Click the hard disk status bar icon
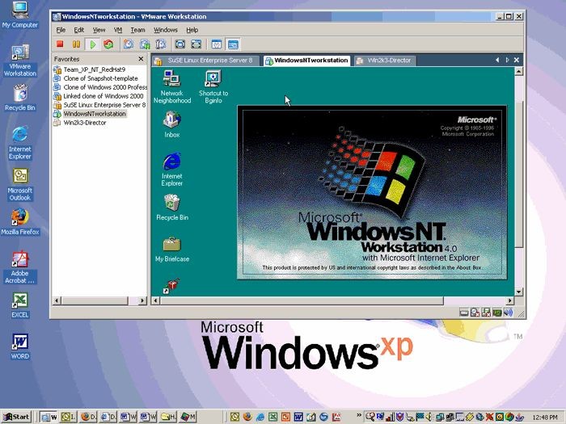This screenshot has height=424, width=566. coord(464,313)
